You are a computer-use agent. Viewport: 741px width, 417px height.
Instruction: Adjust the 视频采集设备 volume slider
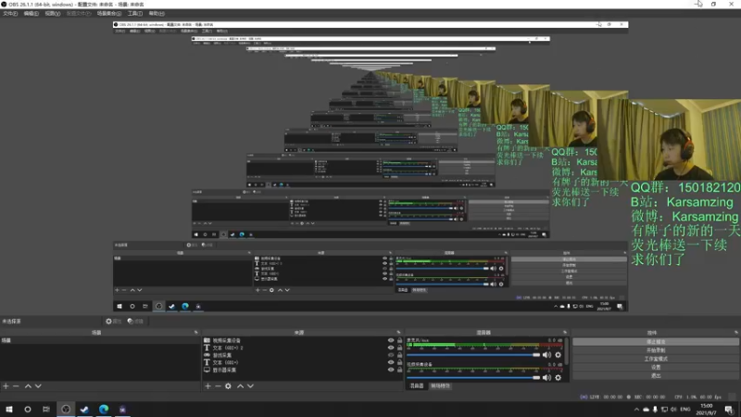pos(473,378)
